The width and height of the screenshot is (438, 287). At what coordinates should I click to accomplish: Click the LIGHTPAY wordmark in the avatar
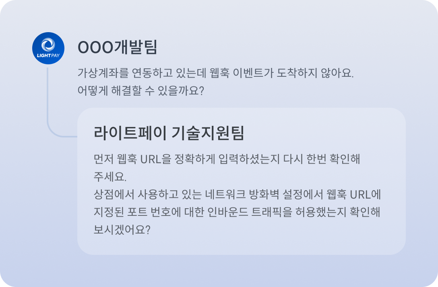pos(48,55)
